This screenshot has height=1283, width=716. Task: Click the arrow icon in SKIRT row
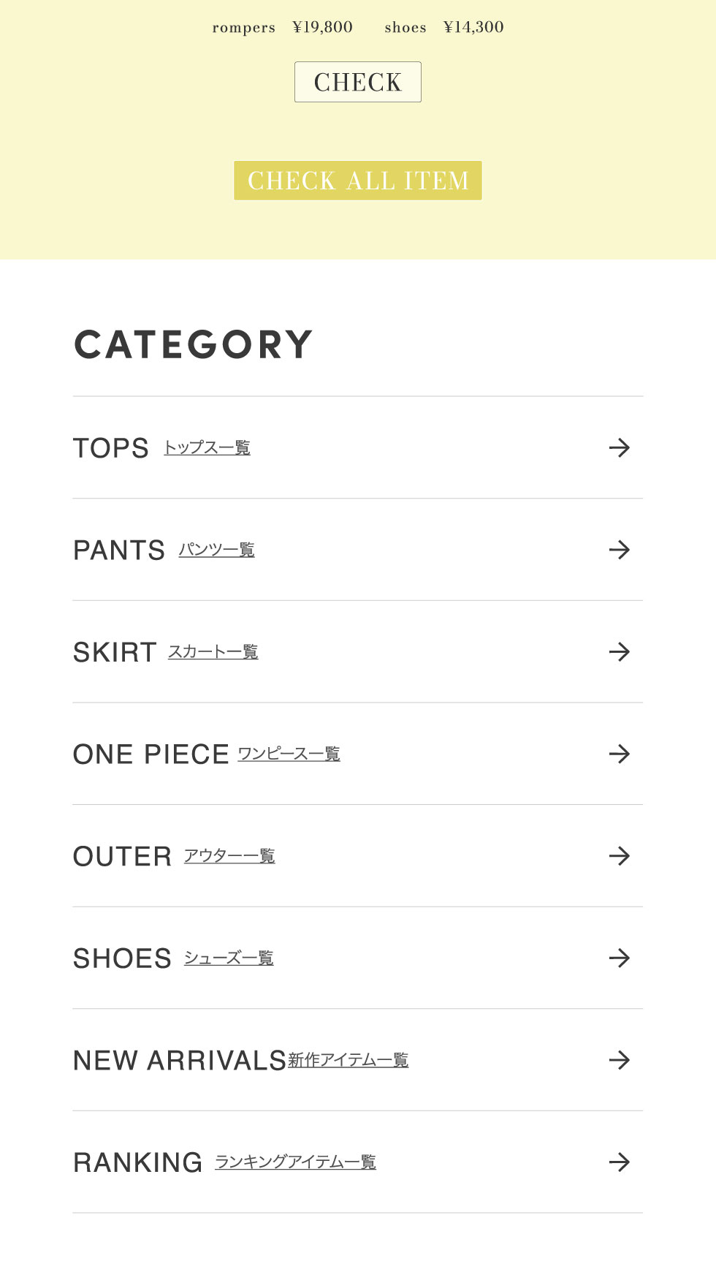[x=619, y=651]
